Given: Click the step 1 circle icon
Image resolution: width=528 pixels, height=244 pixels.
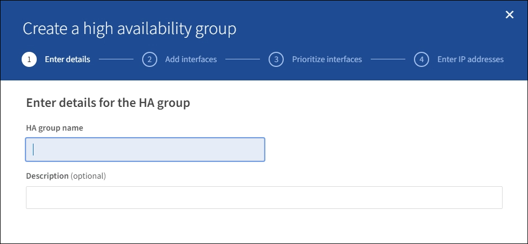Looking at the screenshot, I should coord(29,59).
